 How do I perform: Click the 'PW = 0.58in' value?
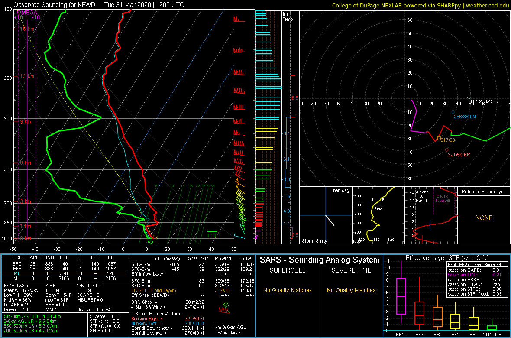16,286
